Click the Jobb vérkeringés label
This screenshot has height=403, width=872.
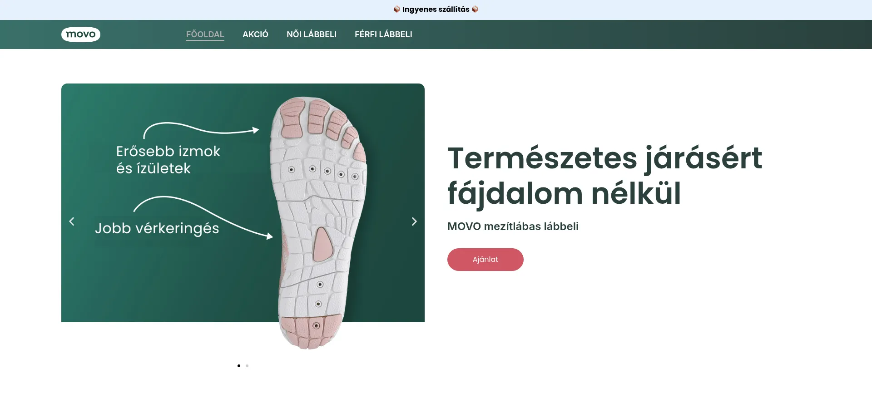[157, 228]
